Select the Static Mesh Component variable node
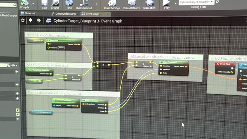Viewport: 247px width, 139px height. click(x=41, y=112)
